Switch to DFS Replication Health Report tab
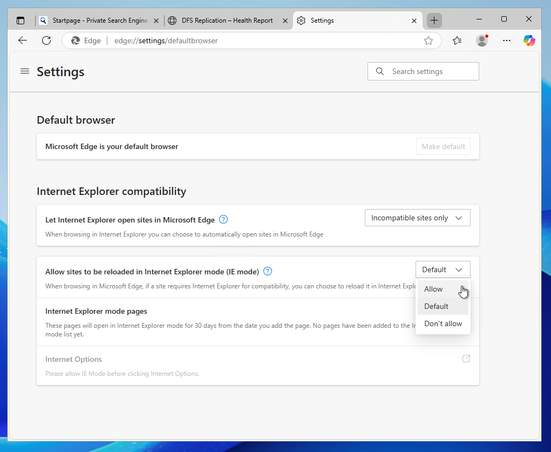The width and height of the screenshot is (551, 452). tap(228, 21)
